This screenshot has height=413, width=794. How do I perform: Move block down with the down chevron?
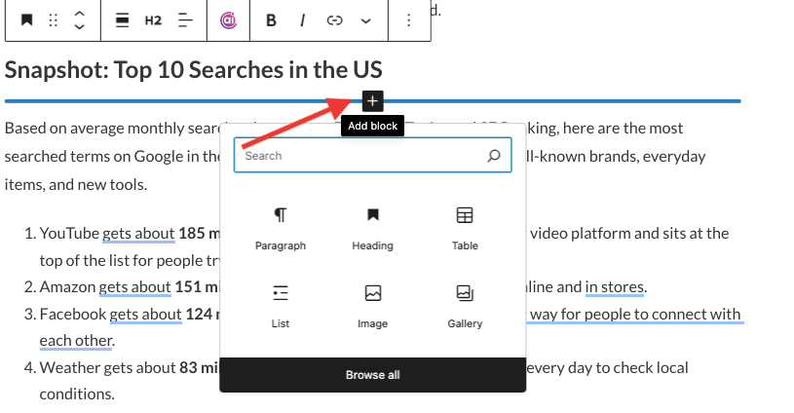(x=80, y=26)
